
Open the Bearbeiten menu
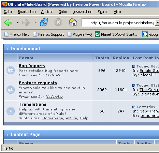coord(27,12)
